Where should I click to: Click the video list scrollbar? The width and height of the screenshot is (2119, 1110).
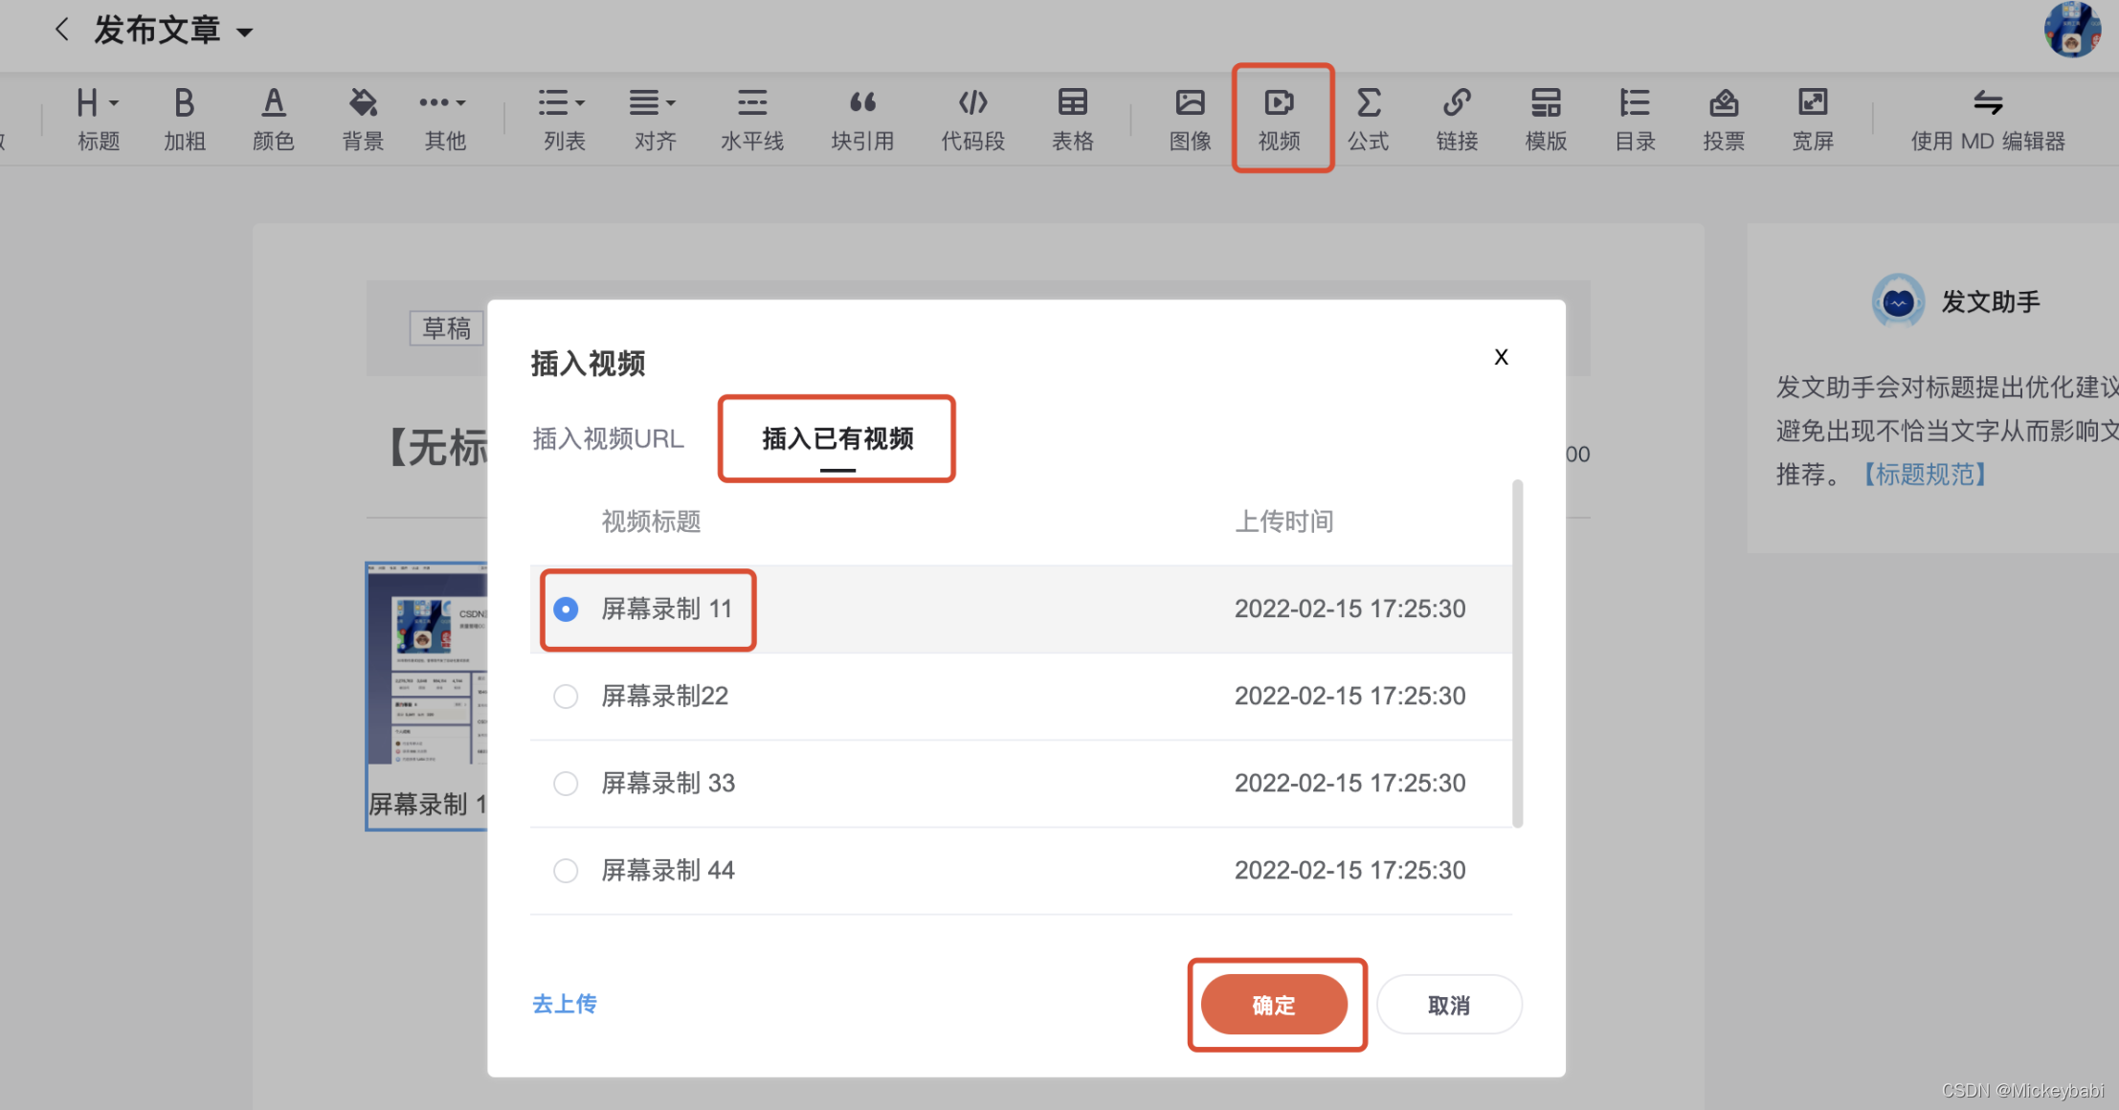1517,655
